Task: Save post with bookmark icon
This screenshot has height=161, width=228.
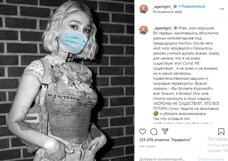Action: 221,132
